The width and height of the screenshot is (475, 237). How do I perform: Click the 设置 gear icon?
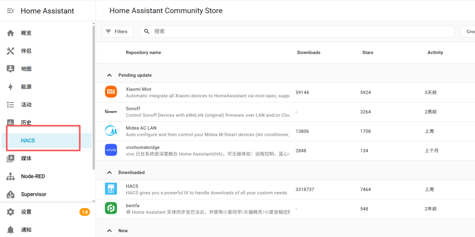11,212
